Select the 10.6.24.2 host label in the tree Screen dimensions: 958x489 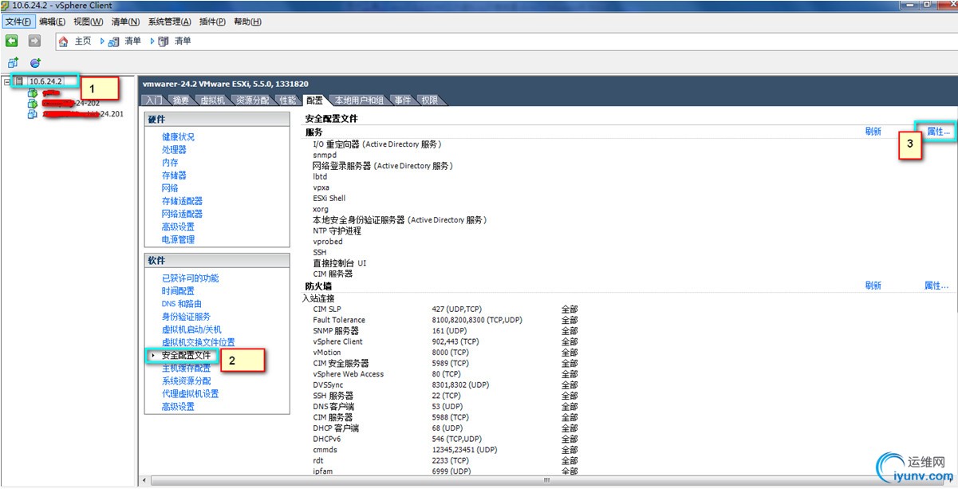(x=45, y=81)
